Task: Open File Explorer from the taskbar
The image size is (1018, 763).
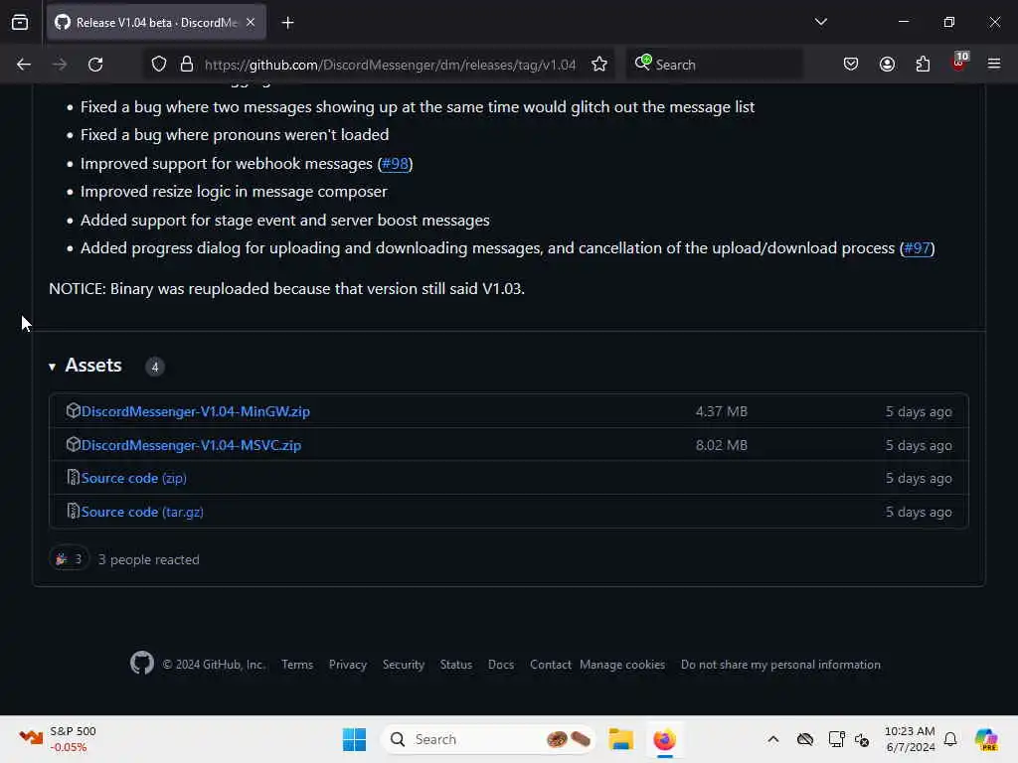Action: pyautogui.click(x=620, y=739)
